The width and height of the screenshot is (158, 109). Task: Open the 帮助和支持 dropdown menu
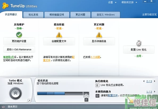(129, 2)
